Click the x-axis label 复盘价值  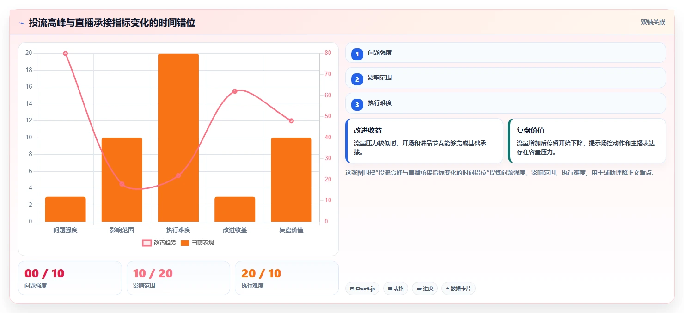tap(291, 230)
